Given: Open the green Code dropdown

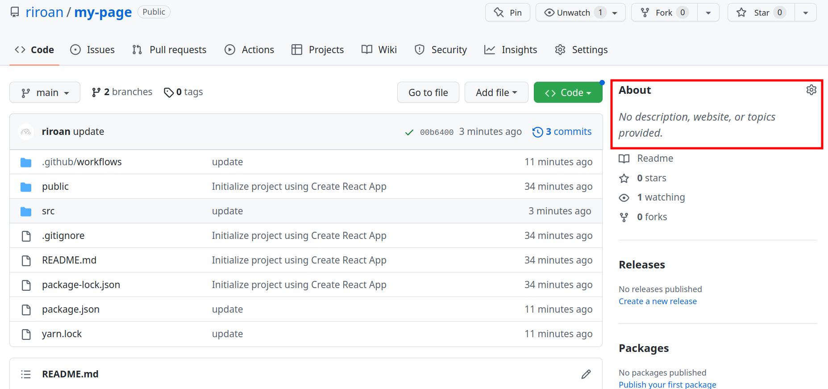Looking at the screenshot, I should [x=568, y=92].
